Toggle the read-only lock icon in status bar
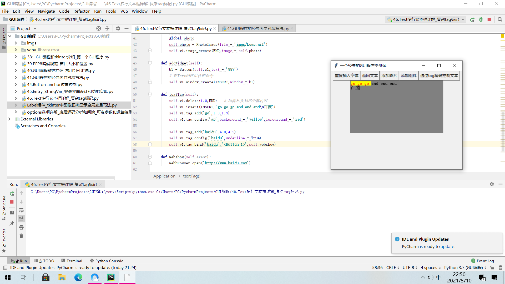 tap(492, 268)
